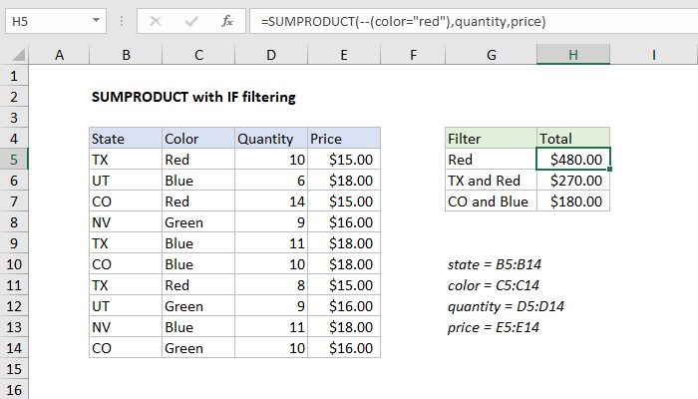
Task: Select the $180.00 total cell
Action: coord(573,200)
